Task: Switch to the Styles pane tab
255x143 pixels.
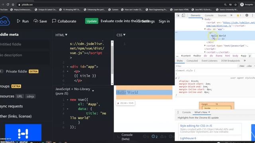Action: coord(180,61)
